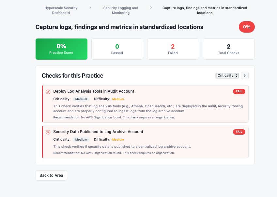Click chevron after Hyperscale Security Dashboard breadcrumb
277x197 pixels.
[90, 8]
